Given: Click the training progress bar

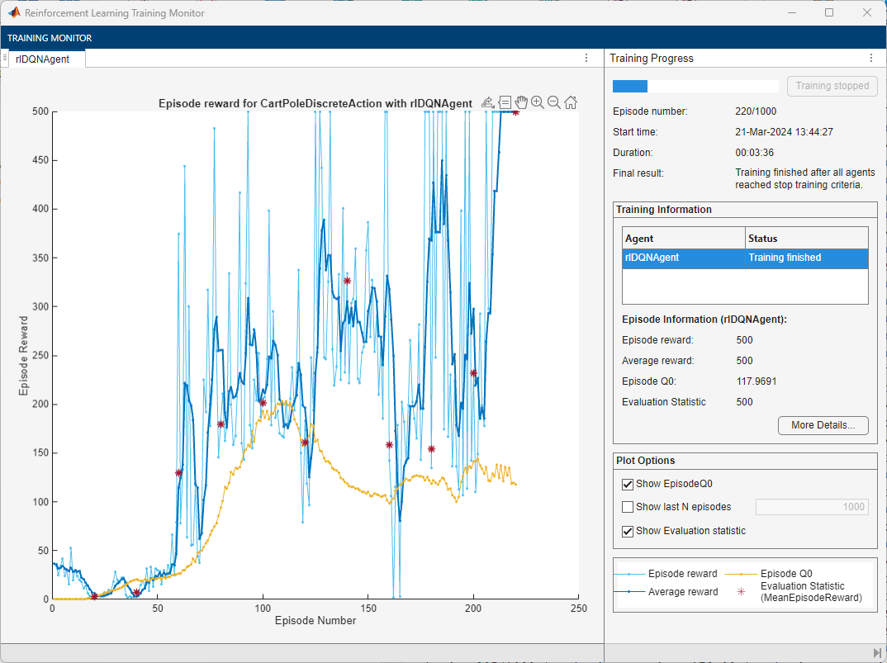Looking at the screenshot, I should click(x=695, y=86).
